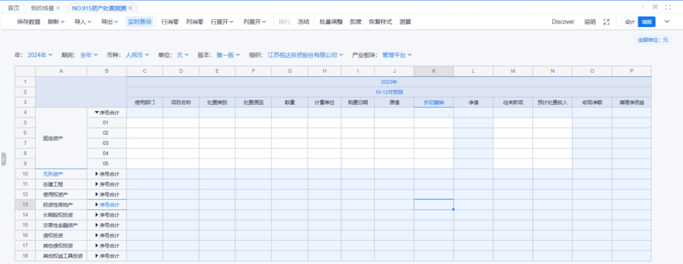Close the 我的场景 tab
The width and height of the screenshot is (683, 264).
click(x=58, y=8)
